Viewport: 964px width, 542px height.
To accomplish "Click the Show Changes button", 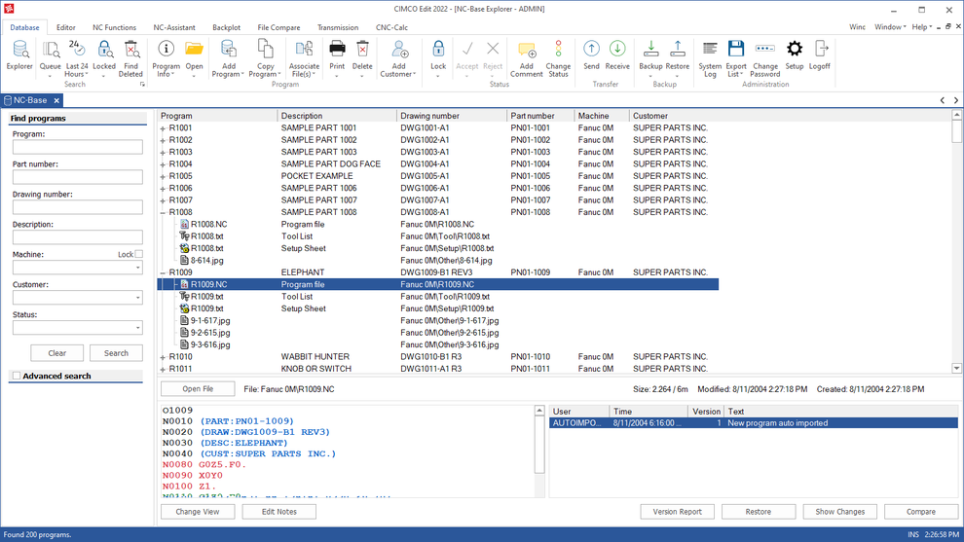I will (839, 512).
